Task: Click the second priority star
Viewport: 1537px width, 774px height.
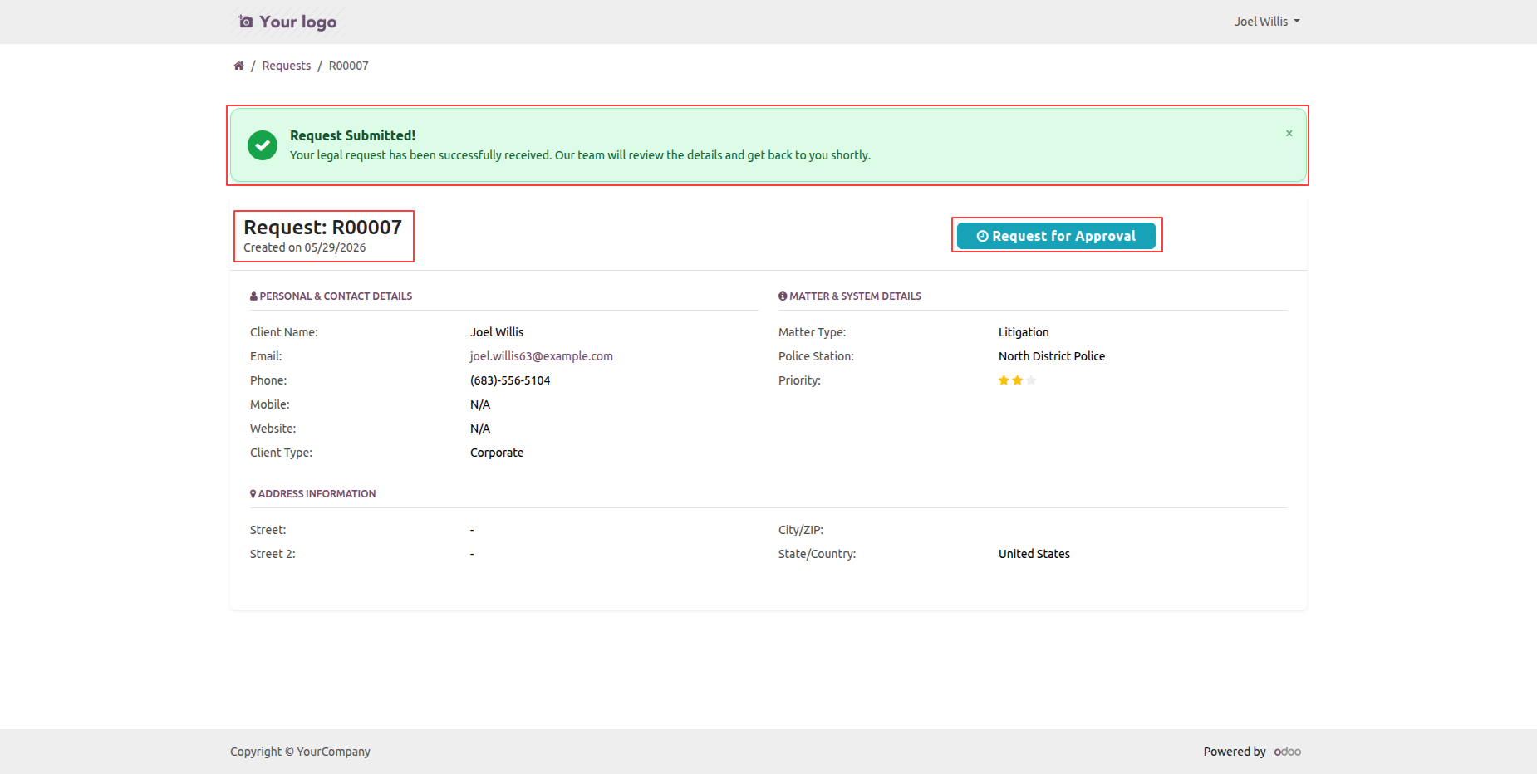Action: coord(1017,380)
